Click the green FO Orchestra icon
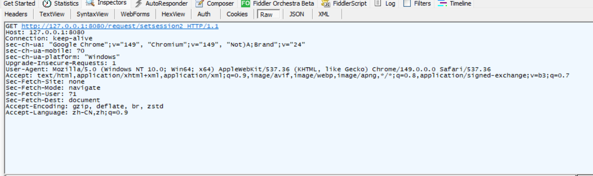This screenshot has height=176, width=593. (x=245, y=4)
